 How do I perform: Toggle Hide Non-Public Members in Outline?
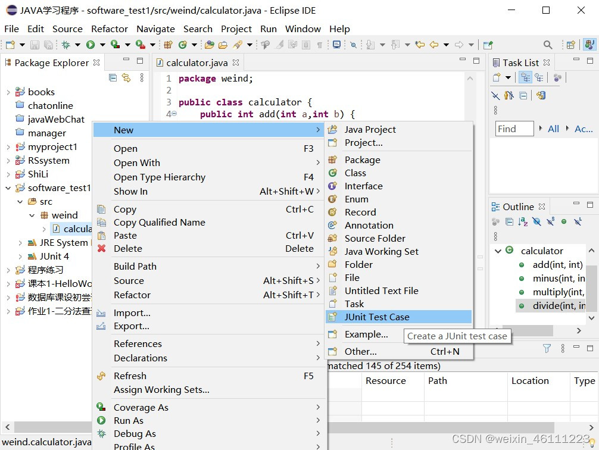click(x=564, y=221)
